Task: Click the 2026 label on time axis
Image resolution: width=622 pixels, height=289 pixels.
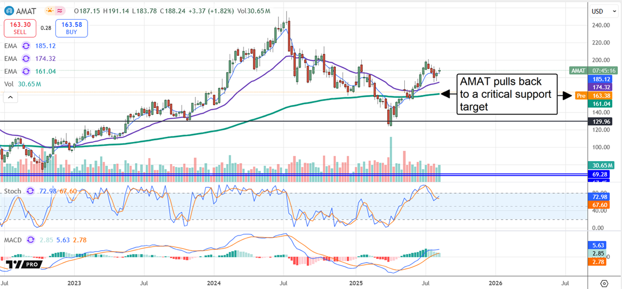Action: coord(496,283)
